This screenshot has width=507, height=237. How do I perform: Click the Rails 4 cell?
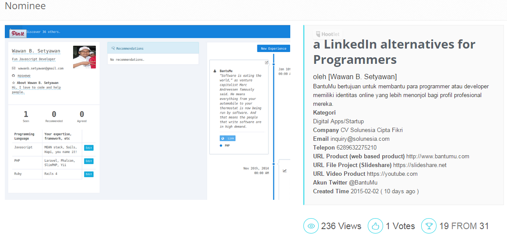(62, 174)
